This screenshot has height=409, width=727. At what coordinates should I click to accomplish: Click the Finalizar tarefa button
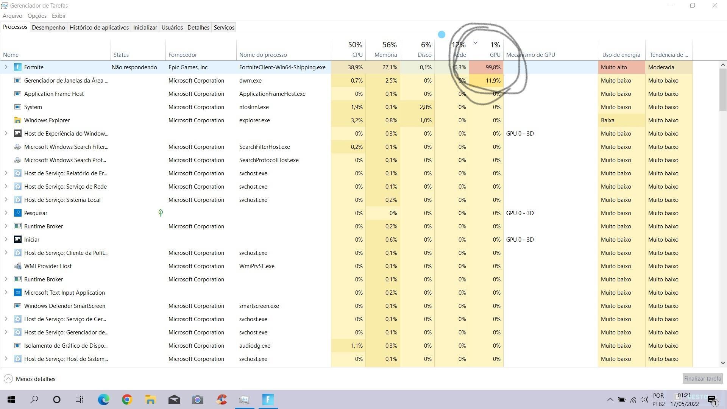(702, 379)
